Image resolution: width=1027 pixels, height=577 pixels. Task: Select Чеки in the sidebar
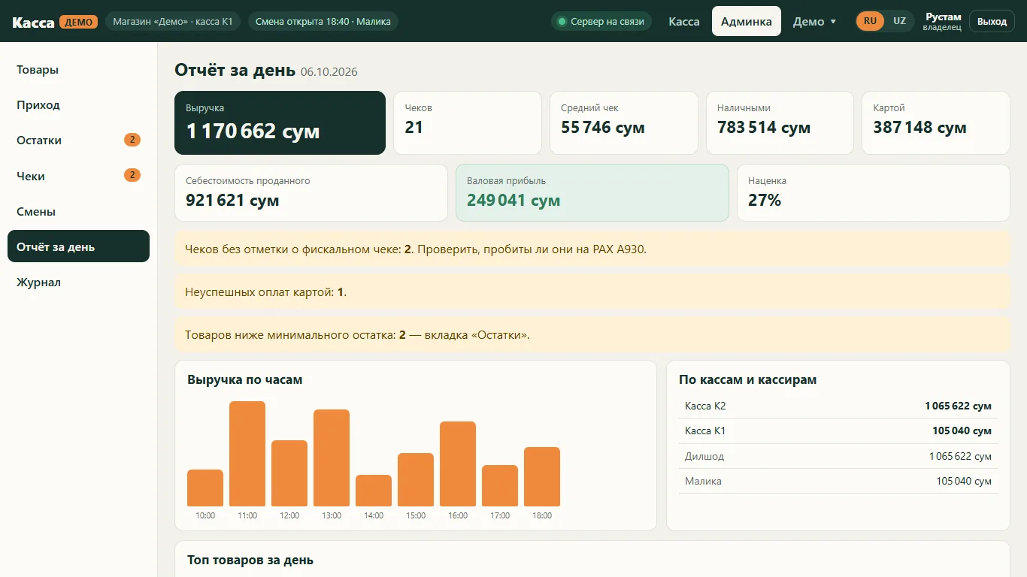click(78, 176)
